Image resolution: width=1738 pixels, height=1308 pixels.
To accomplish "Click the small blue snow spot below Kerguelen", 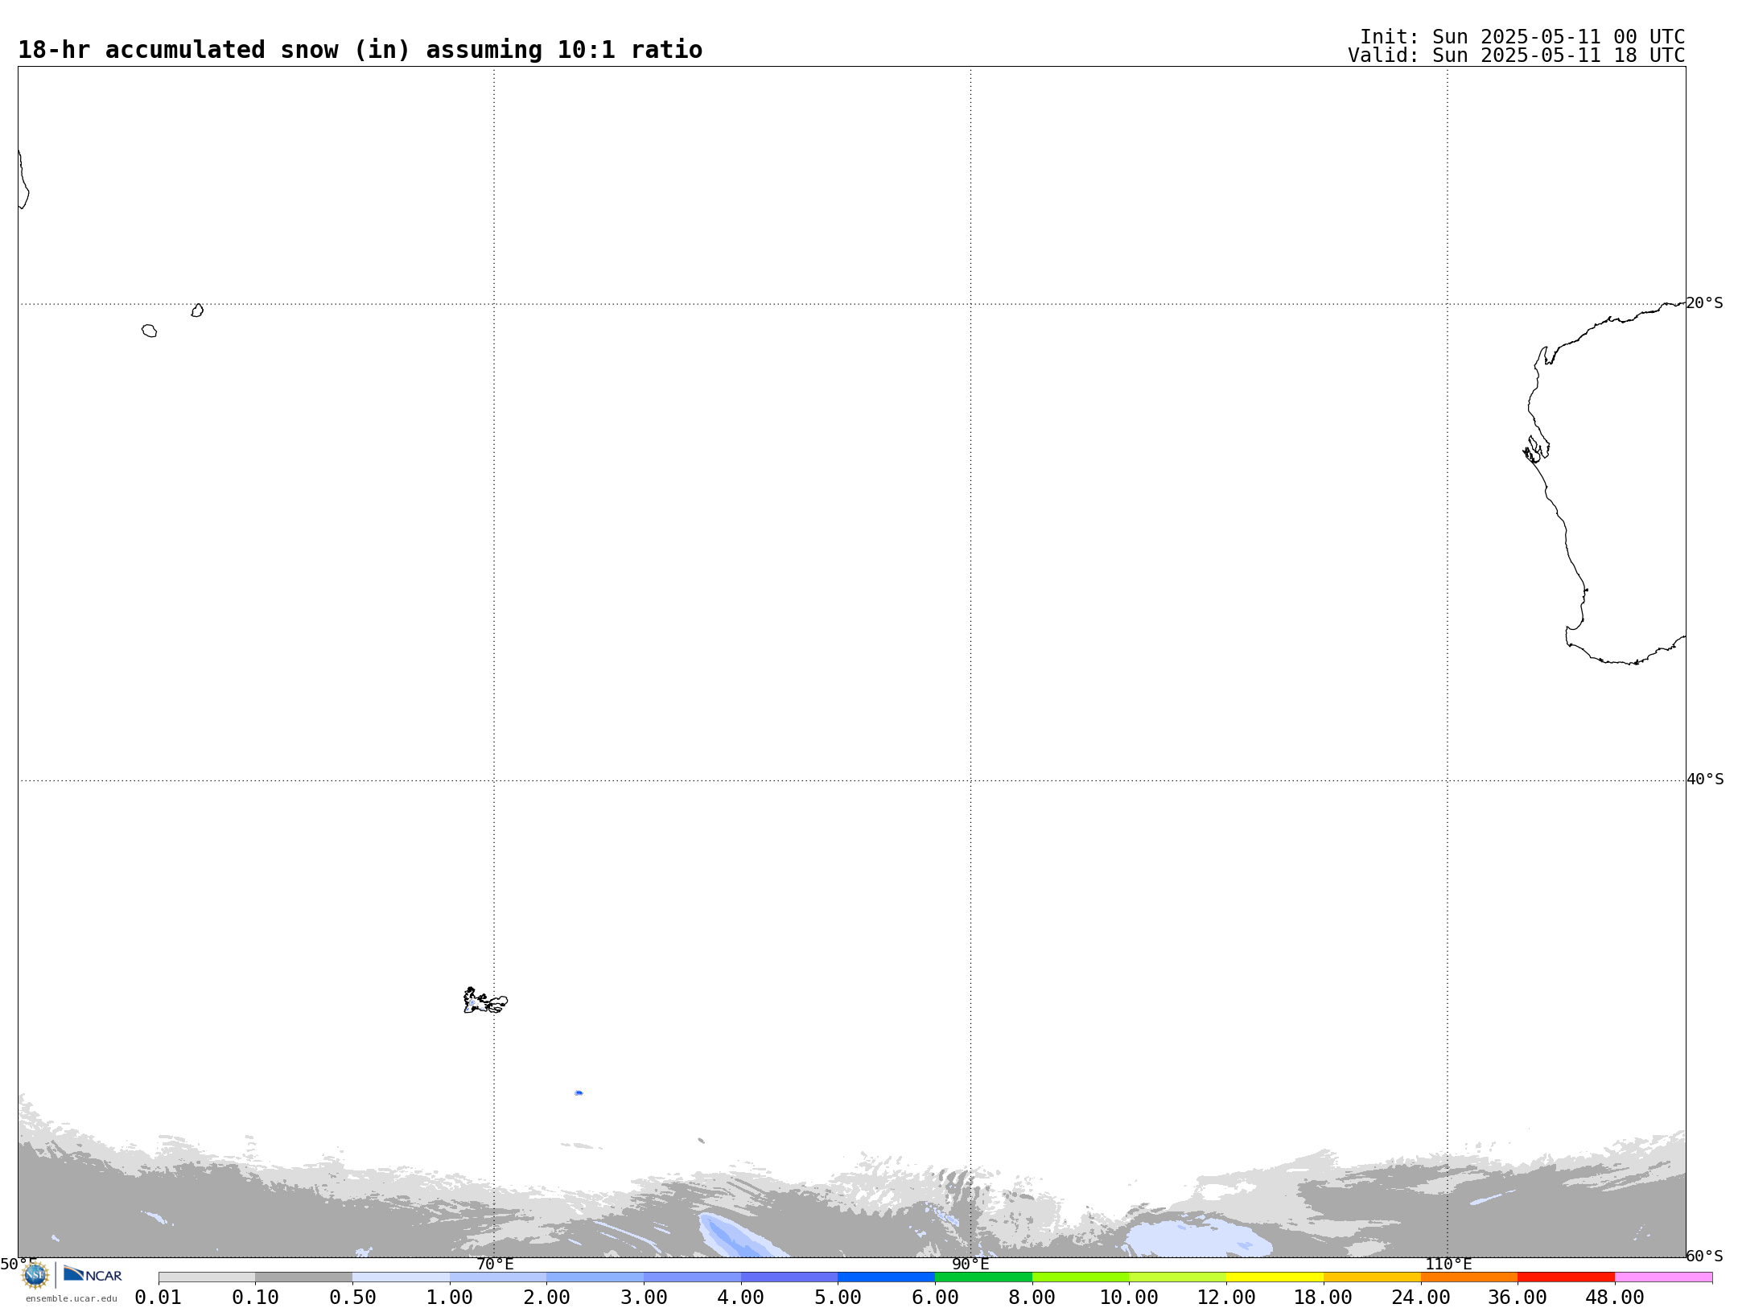I will pos(579,1092).
